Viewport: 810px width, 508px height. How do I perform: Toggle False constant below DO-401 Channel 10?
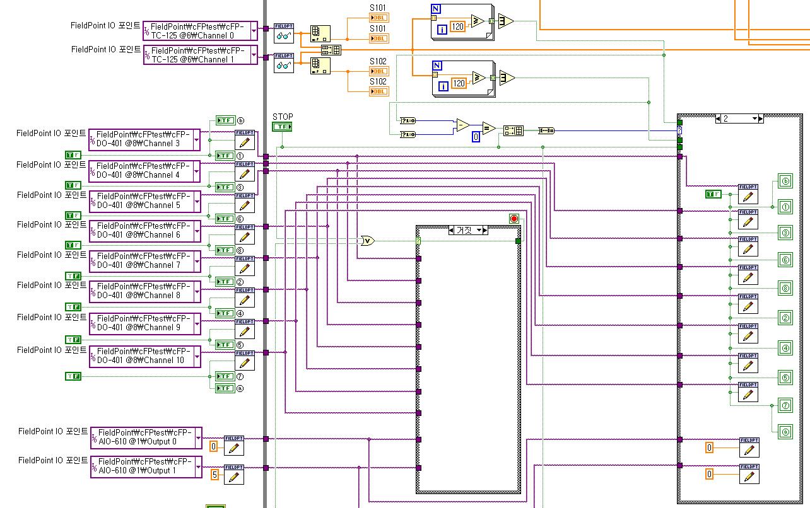(73, 376)
